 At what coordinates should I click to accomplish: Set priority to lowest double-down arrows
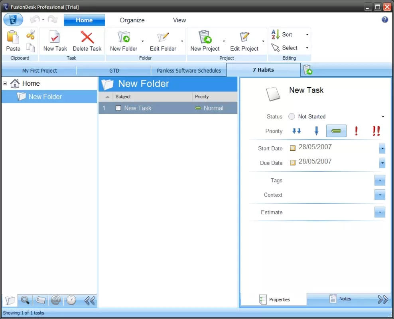point(297,131)
